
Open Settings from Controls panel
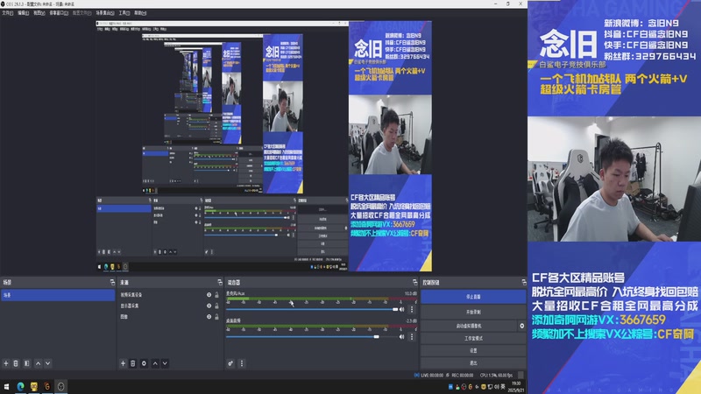(x=473, y=351)
